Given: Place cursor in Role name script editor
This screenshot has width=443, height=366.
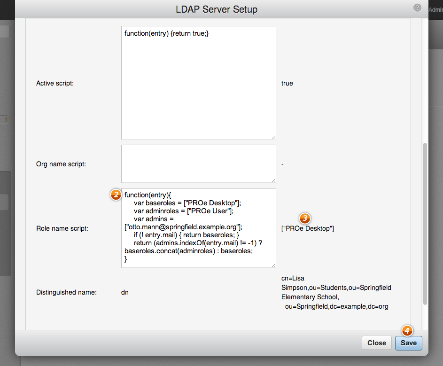Looking at the screenshot, I should [198, 228].
